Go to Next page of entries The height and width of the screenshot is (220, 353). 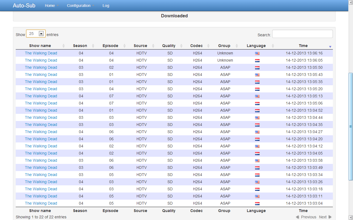pos(325,217)
